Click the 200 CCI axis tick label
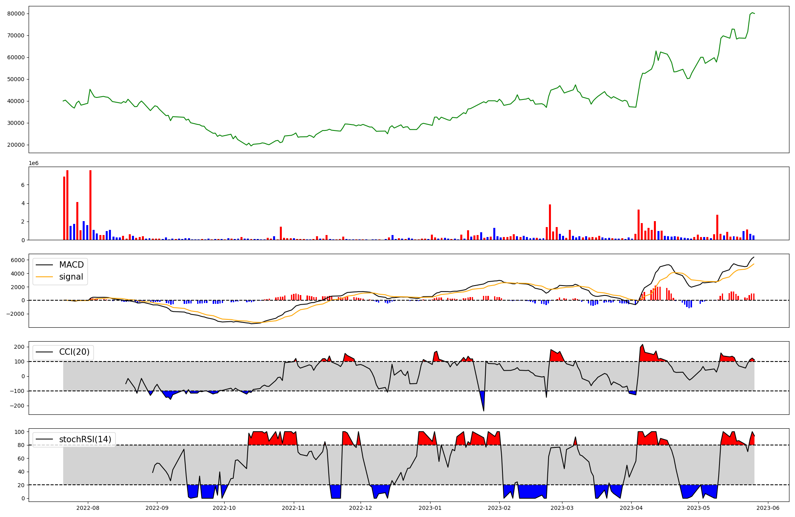Screen dimensions: 795x517 point(19,347)
